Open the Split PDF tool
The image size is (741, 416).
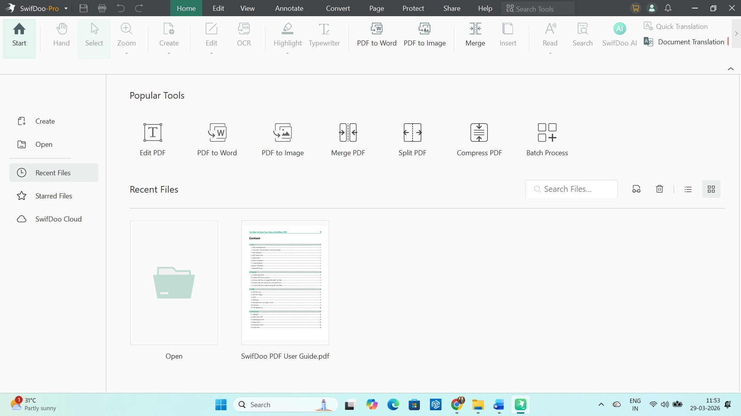[x=412, y=139]
